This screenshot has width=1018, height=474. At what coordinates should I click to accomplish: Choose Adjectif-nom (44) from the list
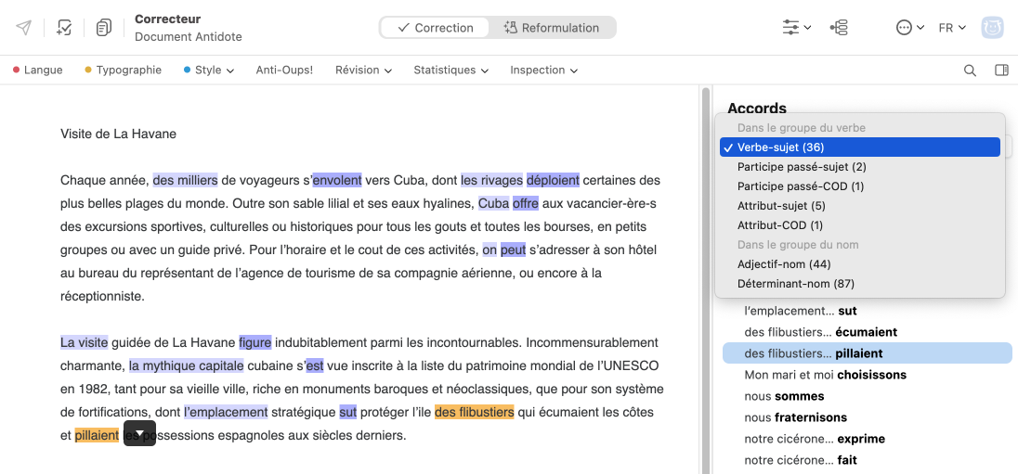click(784, 264)
